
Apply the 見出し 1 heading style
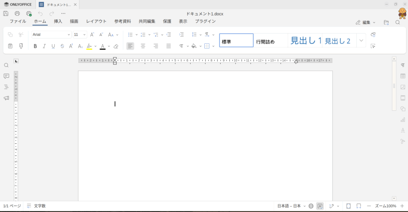(305, 41)
